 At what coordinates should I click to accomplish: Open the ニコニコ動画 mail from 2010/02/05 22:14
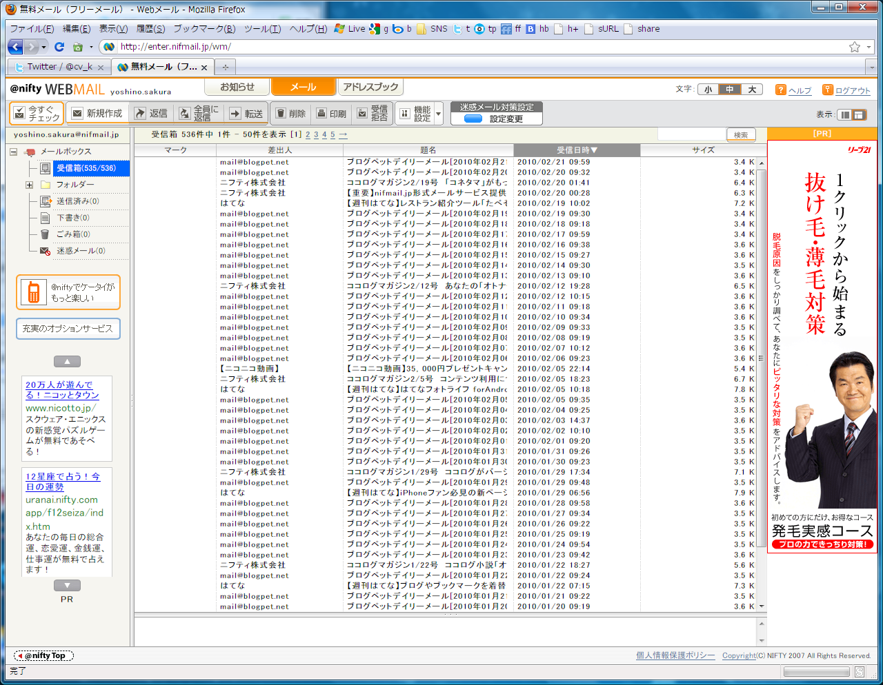(x=445, y=369)
